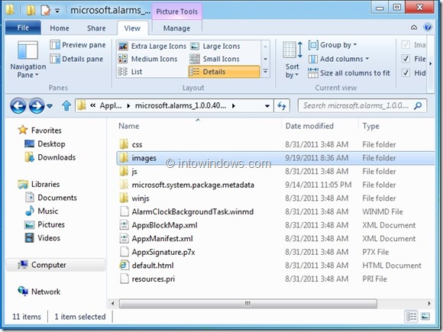Open the address bar history dropdown
443x332 pixels.
pyautogui.click(x=267, y=106)
